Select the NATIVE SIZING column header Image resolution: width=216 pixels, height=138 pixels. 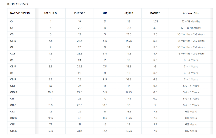(x=20, y=13)
